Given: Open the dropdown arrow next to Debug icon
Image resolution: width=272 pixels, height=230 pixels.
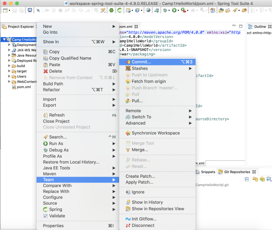Looking at the screenshot, I should (x=169, y=11).
